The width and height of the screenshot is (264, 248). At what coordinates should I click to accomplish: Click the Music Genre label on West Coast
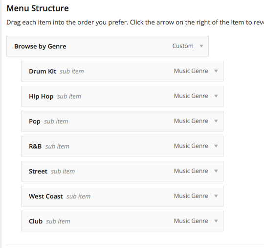191,196
